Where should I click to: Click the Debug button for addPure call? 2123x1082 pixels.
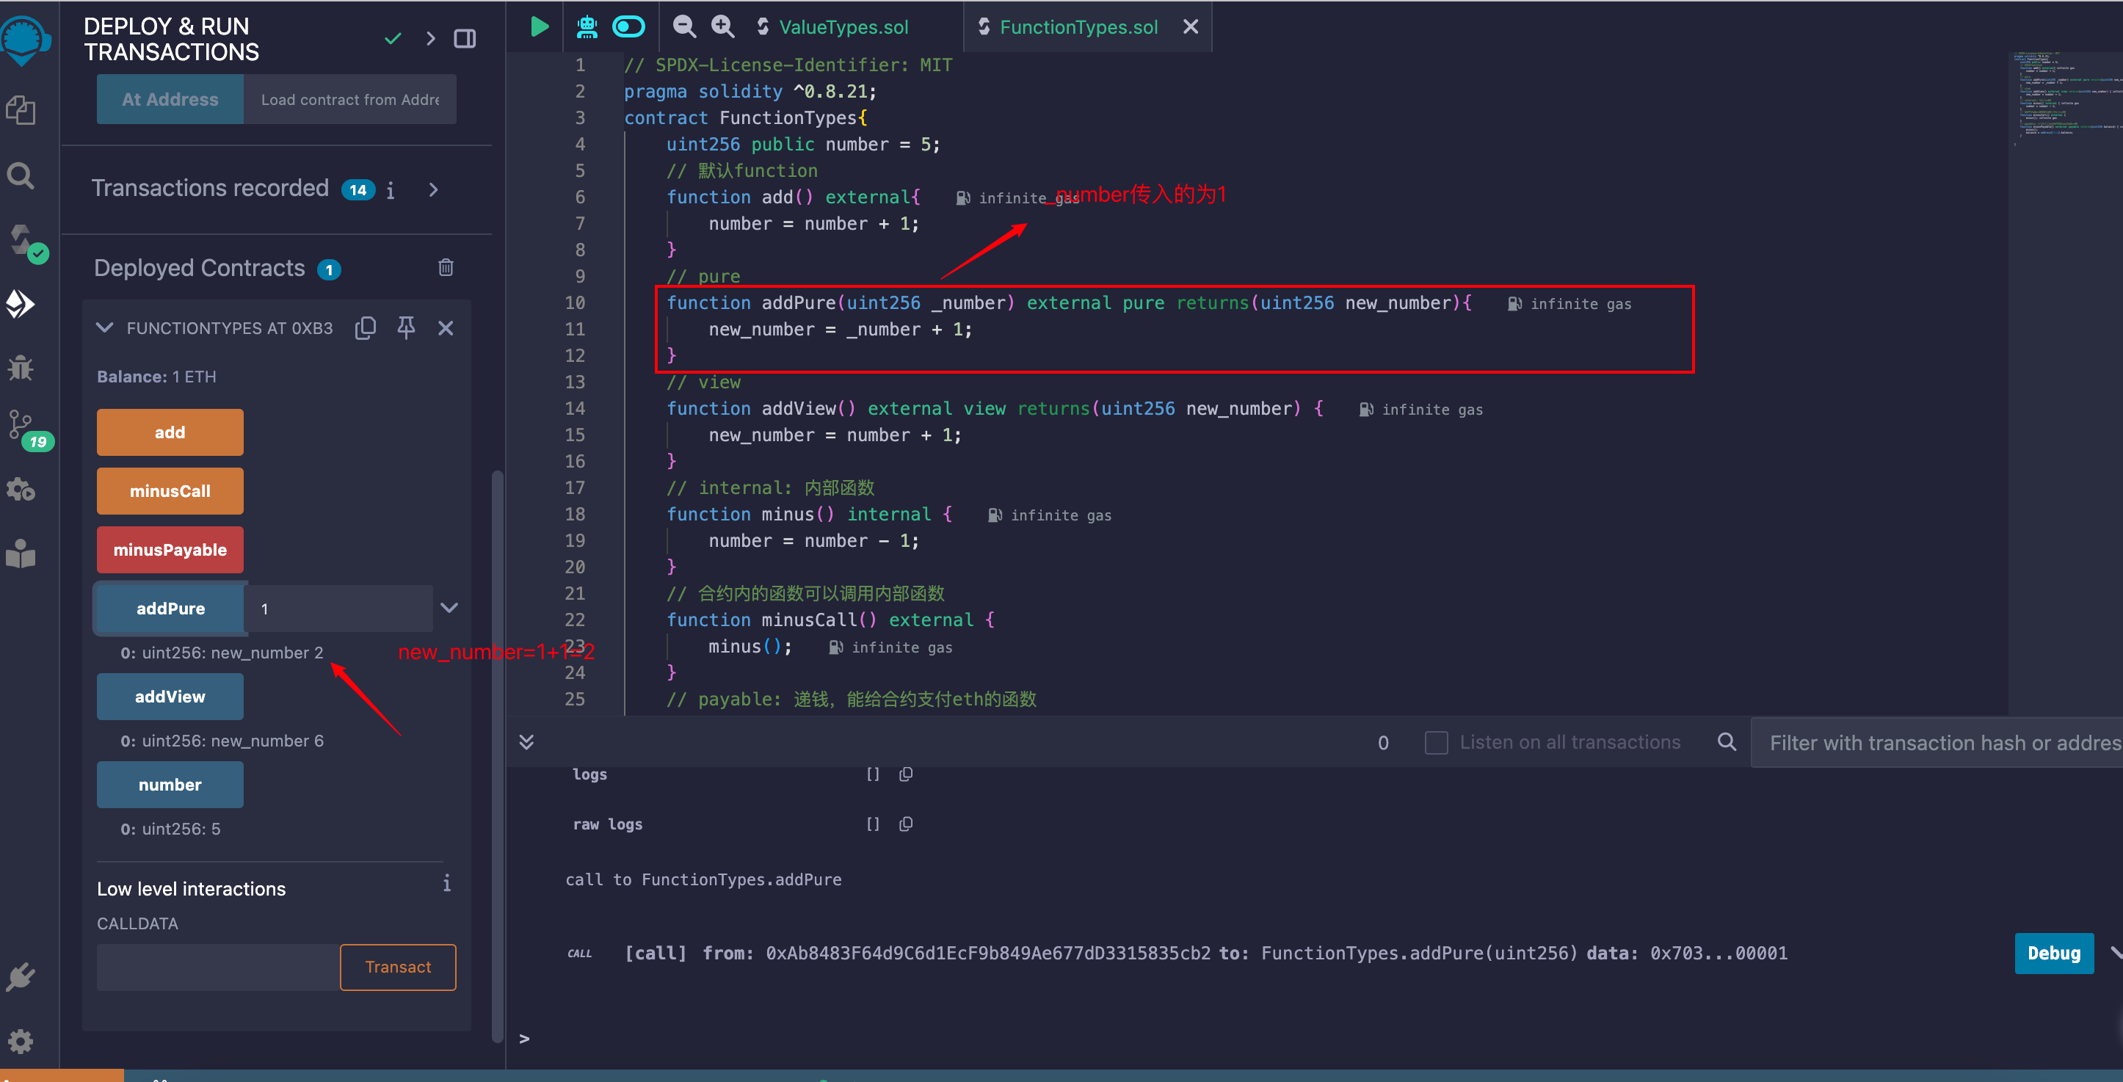tap(2054, 953)
